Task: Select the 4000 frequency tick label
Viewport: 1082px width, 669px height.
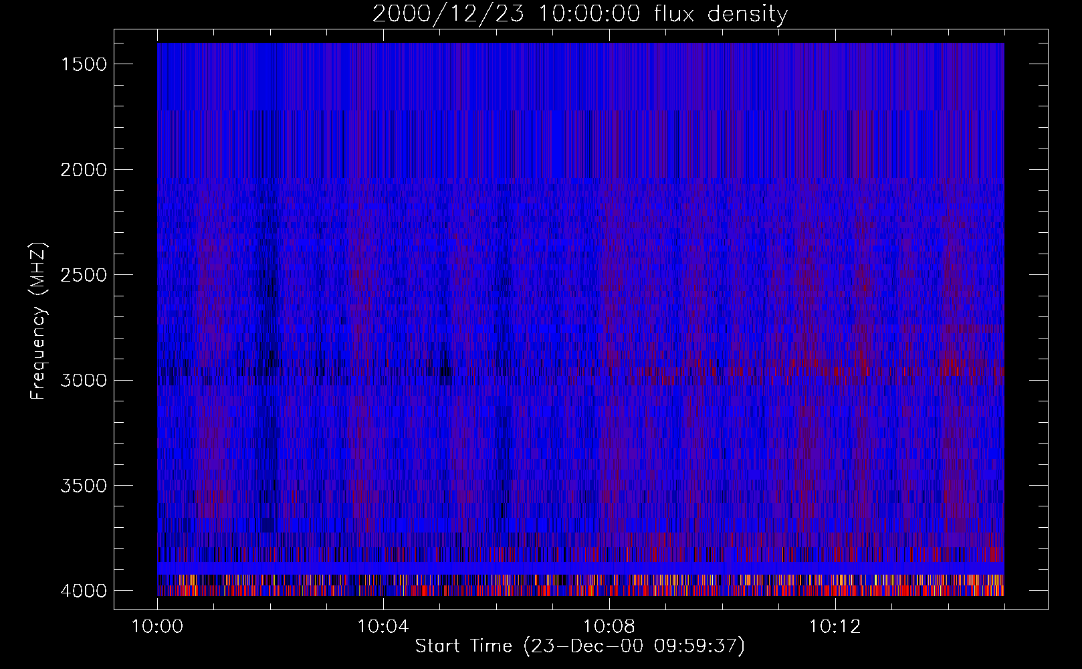Action: [84, 591]
